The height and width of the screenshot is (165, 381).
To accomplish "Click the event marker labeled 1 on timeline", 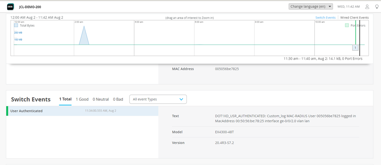I will pyautogui.click(x=355, y=48).
